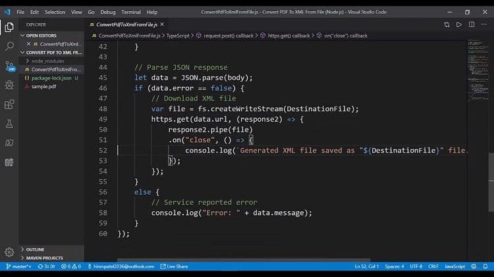Open Source Control view with 245 badge

click(x=9, y=65)
